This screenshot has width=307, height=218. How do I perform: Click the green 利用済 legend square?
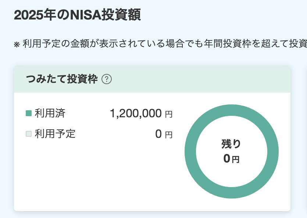(x=29, y=113)
